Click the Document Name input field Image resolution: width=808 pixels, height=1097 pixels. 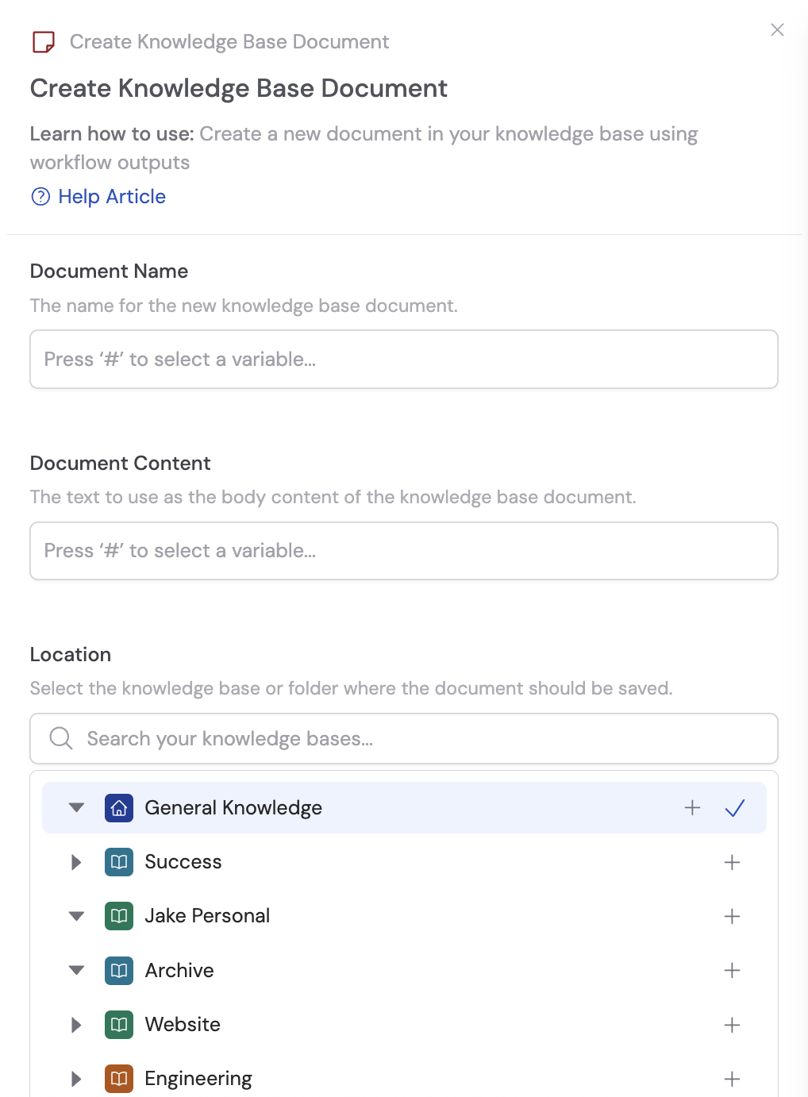(404, 359)
